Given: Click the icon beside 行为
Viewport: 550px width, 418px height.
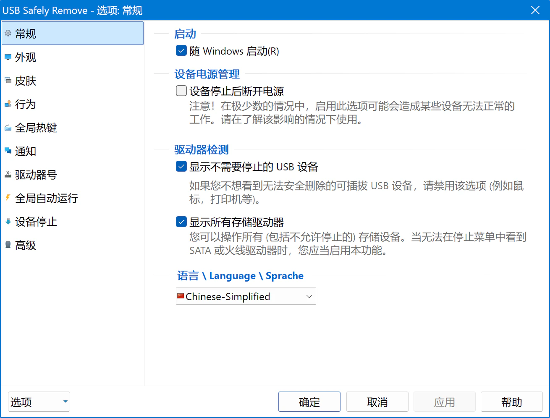Looking at the screenshot, I should coord(8,104).
